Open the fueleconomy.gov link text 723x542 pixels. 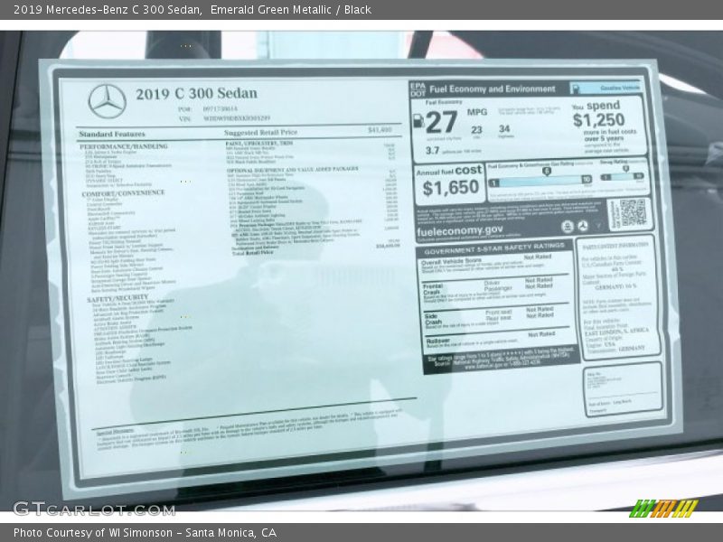460,230
